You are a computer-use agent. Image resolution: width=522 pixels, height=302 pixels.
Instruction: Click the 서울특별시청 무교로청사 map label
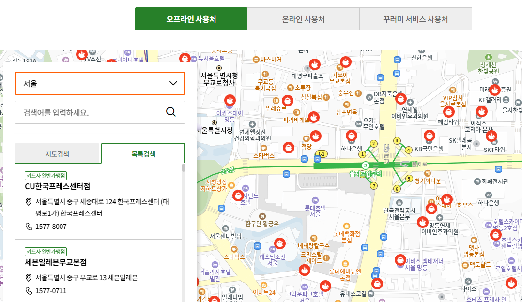[x=219, y=79]
